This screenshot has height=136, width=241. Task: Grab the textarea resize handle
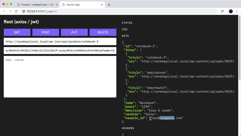[x=115, y=96]
